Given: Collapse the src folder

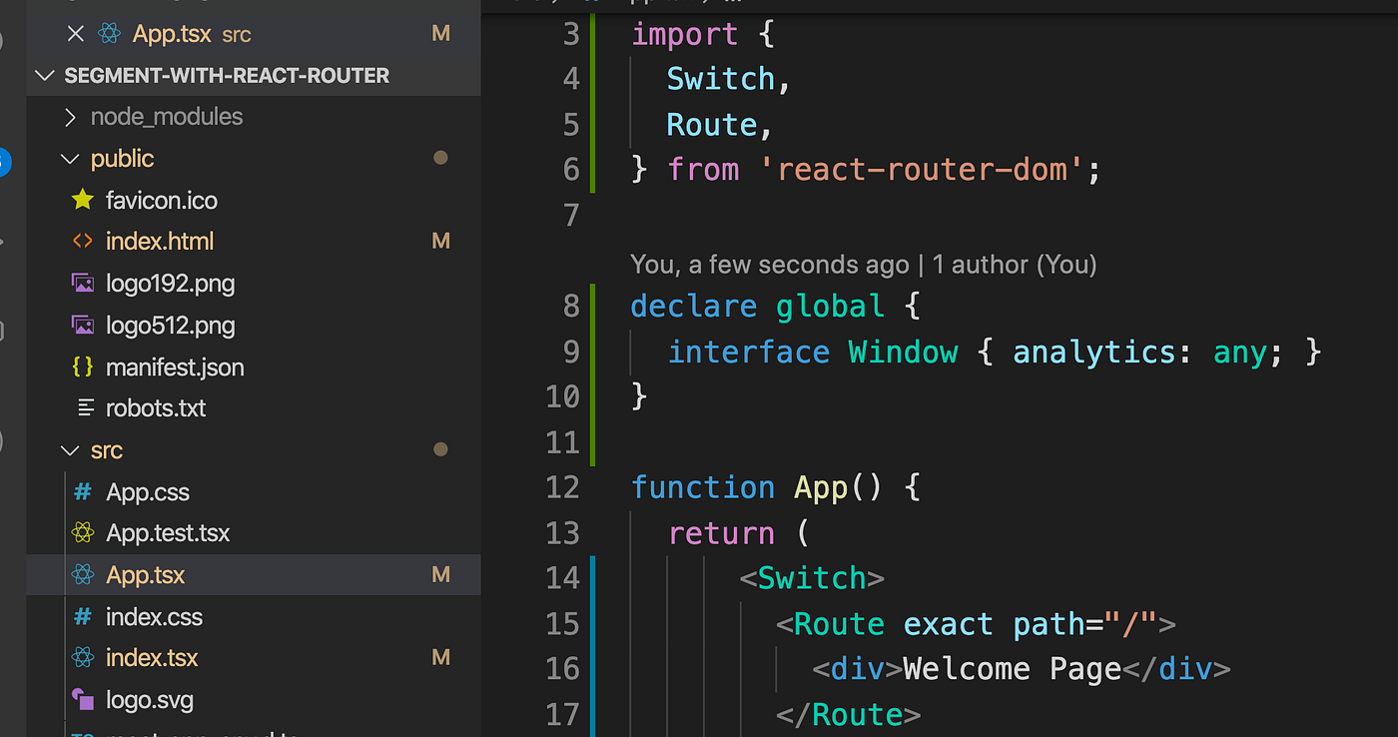Looking at the screenshot, I should tap(69, 449).
